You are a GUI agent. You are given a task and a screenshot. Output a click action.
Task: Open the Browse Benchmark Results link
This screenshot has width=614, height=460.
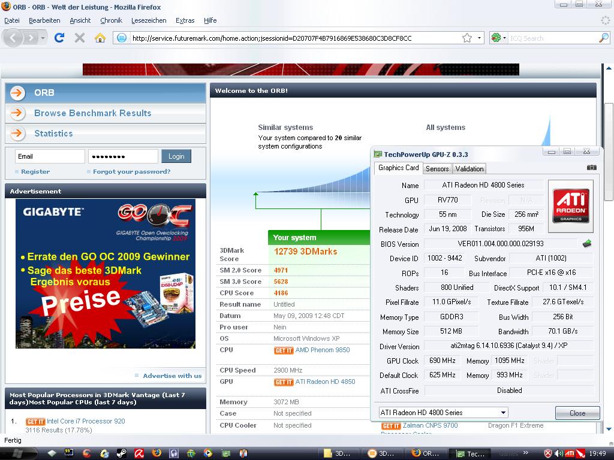coord(93,113)
